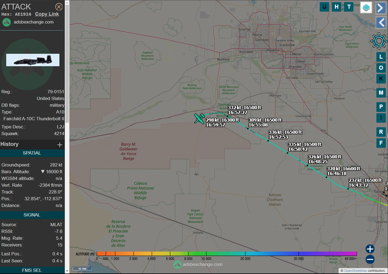Viewport: 388px width, 274px height.
Task: Click vertical rate -2384 ft/min
Action: pos(50,185)
